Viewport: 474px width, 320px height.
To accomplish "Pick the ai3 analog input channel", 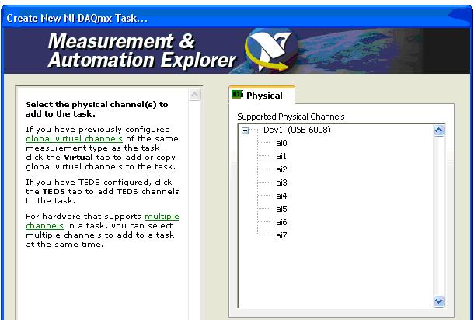I will coord(281,183).
